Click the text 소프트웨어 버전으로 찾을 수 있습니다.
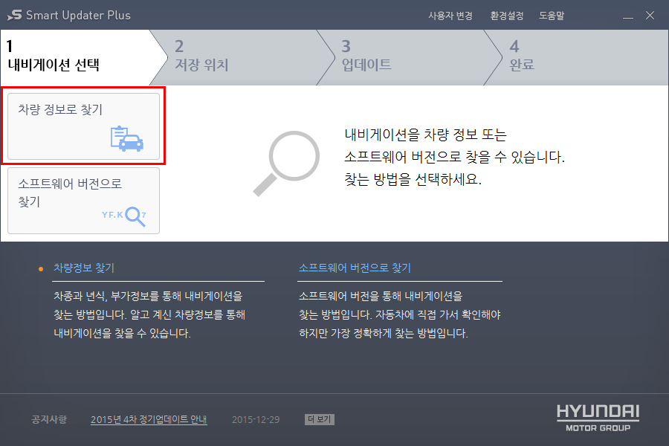The width and height of the screenshot is (669, 446). point(454,157)
